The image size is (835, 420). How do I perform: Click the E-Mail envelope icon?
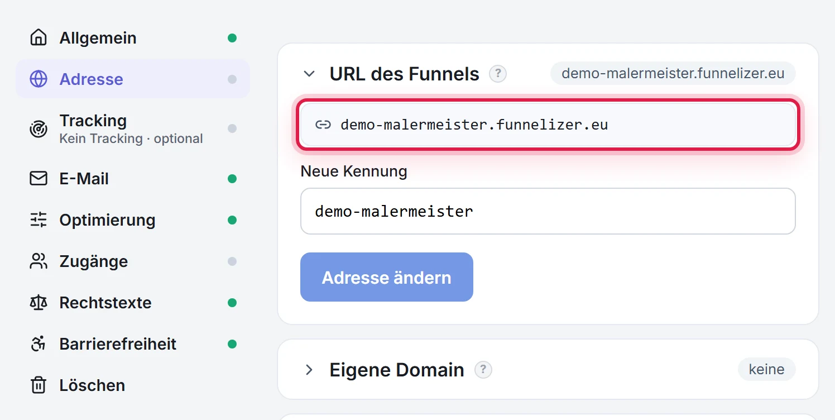[x=39, y=179]
